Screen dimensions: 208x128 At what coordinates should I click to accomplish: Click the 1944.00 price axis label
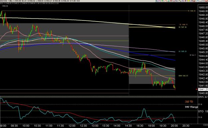point(203,64)
